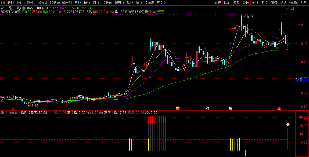
Task: Switch to the 5分钟 period tab
Action: (x=31, y=3)
